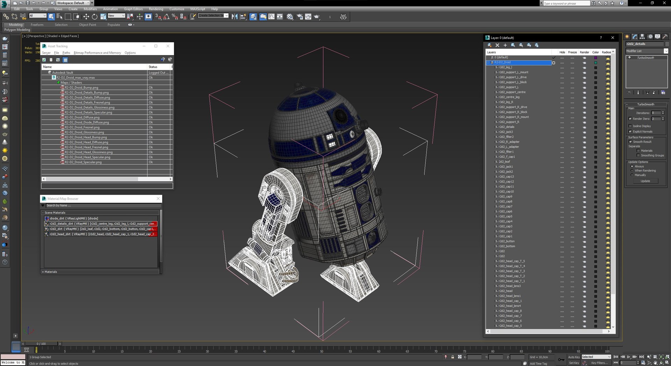Click Delete layer X icon in Layer panel
This screenshot has width=671, height=366.
click(497, 45)
